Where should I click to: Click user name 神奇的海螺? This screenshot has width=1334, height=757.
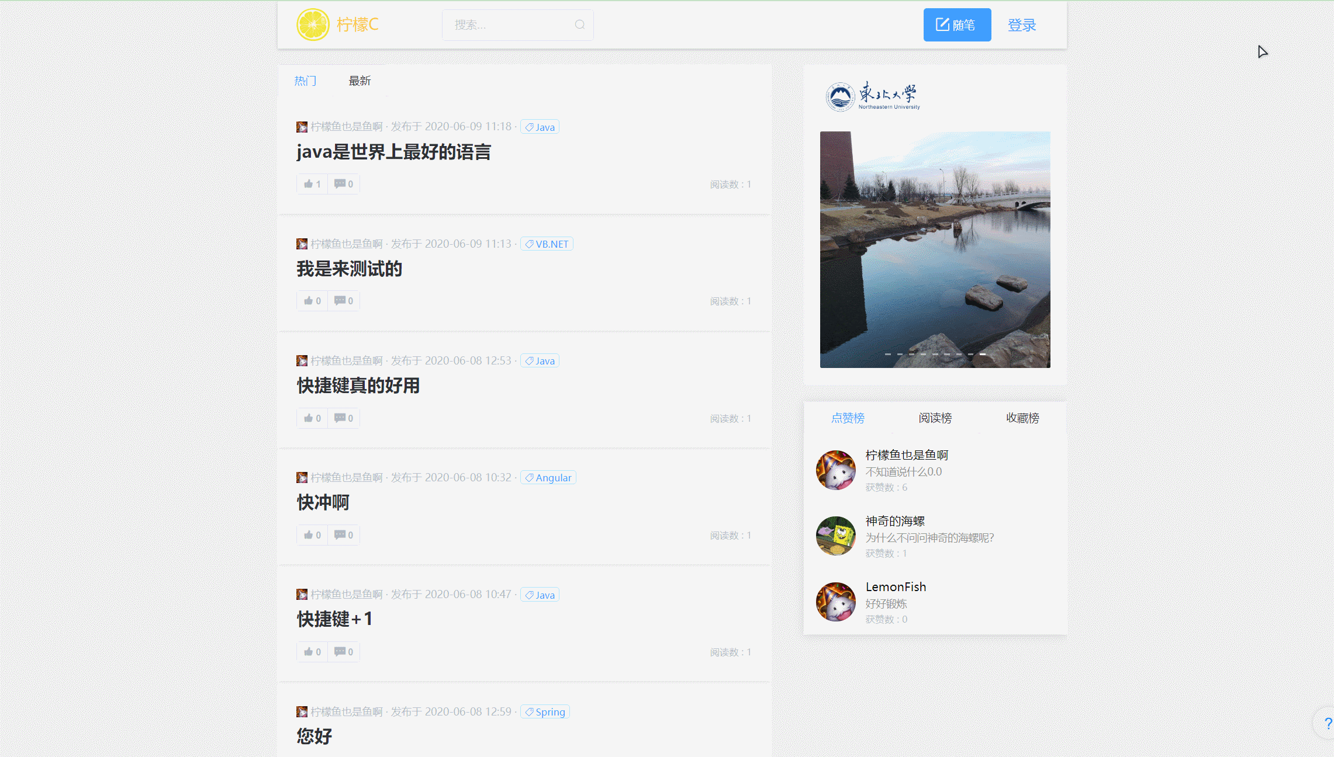(895, 520)
